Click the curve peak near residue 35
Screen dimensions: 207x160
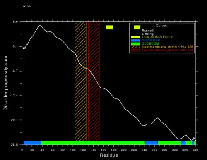(x=40, y=26)
